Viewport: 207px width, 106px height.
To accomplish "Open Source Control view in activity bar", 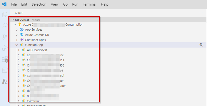I will pyautogui.click(x=5, y=37).
